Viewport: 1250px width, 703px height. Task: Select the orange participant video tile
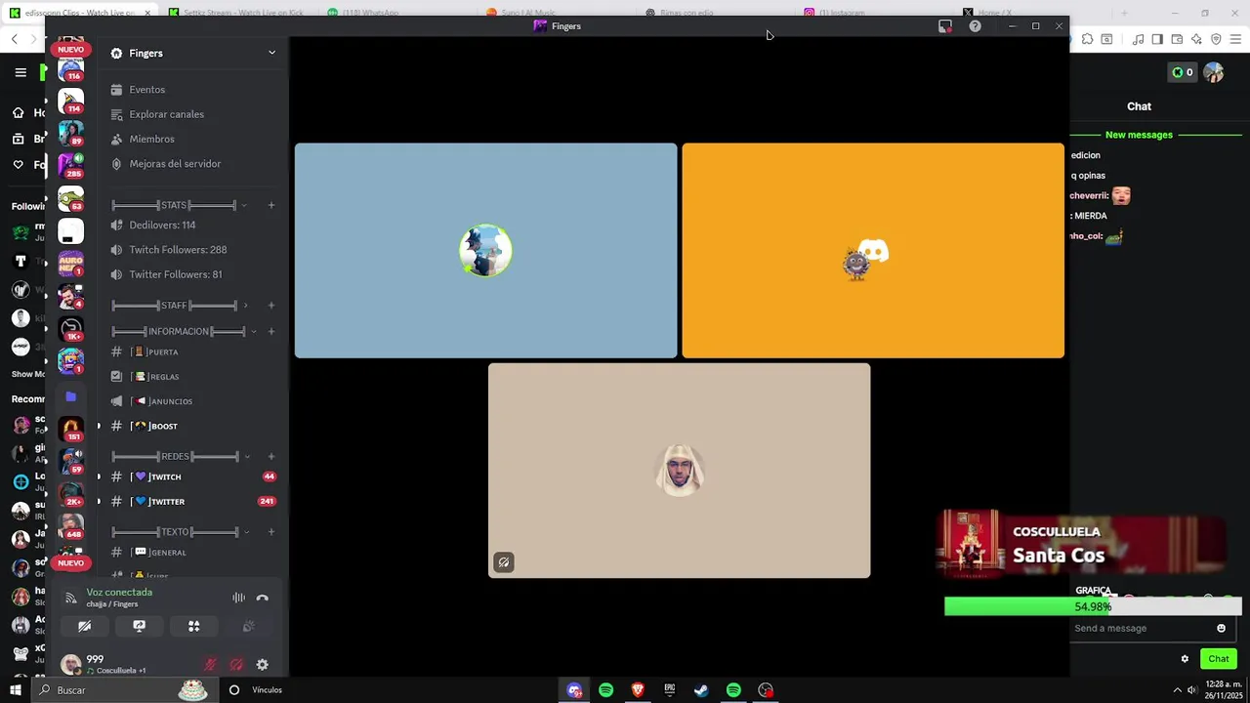click(x=873, y=251)
